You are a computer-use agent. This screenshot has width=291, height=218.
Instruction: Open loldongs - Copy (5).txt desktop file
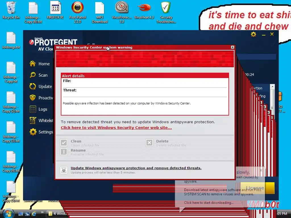click(x=11, y=192)
